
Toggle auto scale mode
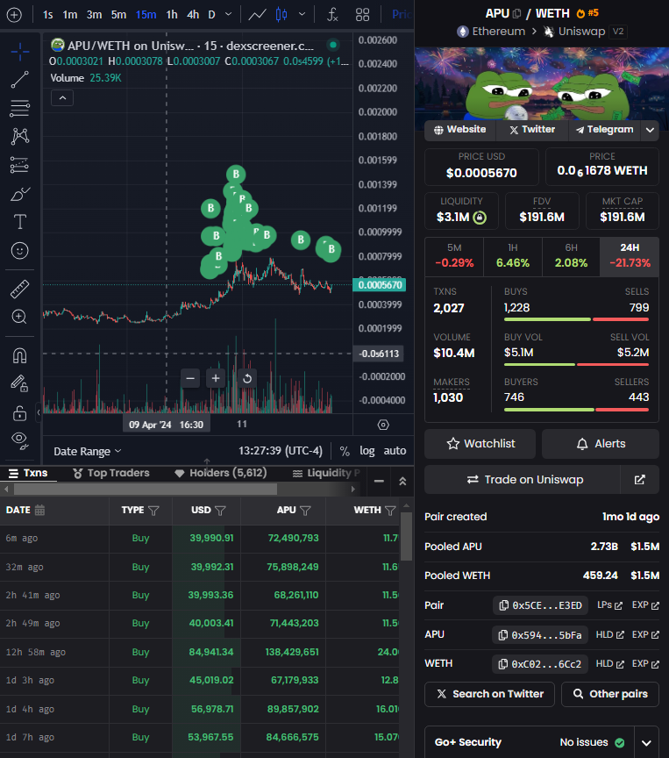coord(395,451)
